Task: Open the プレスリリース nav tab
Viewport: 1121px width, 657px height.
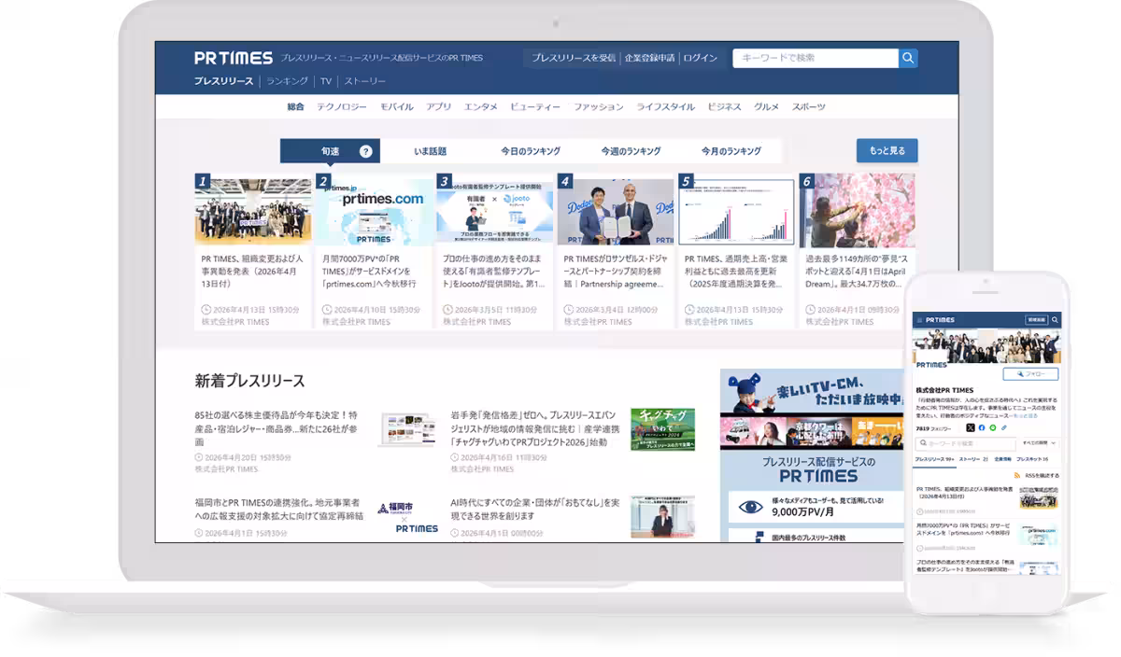Action: pos(223,81)
